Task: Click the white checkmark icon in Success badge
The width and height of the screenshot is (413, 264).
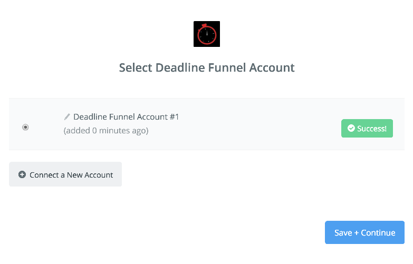Action: coord(351,128)
